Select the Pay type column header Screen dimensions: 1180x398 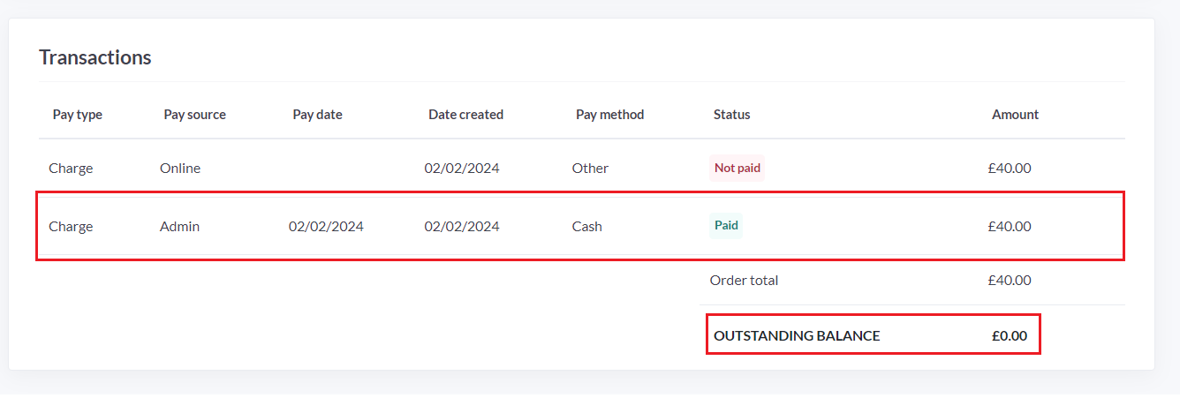[78, 115]
